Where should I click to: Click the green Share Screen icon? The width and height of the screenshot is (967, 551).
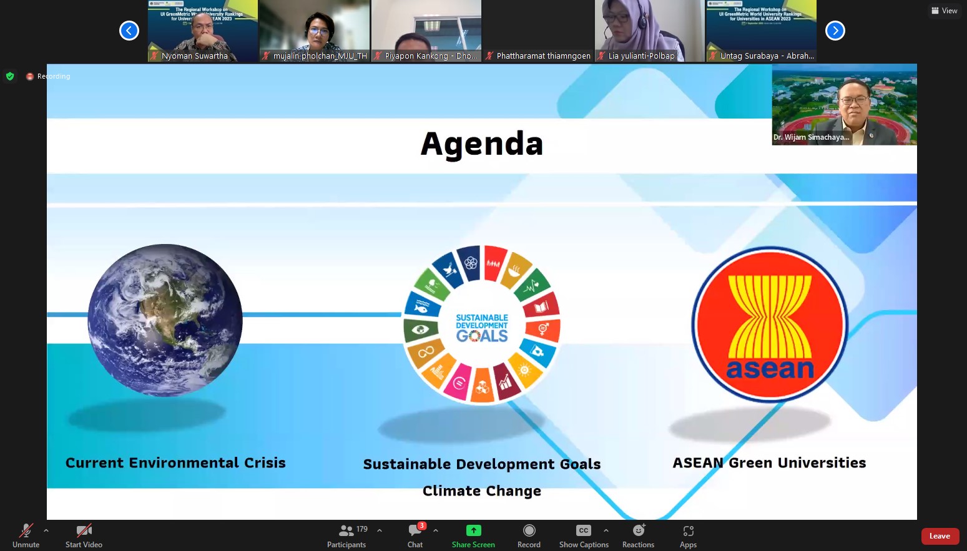click(473, 530)
